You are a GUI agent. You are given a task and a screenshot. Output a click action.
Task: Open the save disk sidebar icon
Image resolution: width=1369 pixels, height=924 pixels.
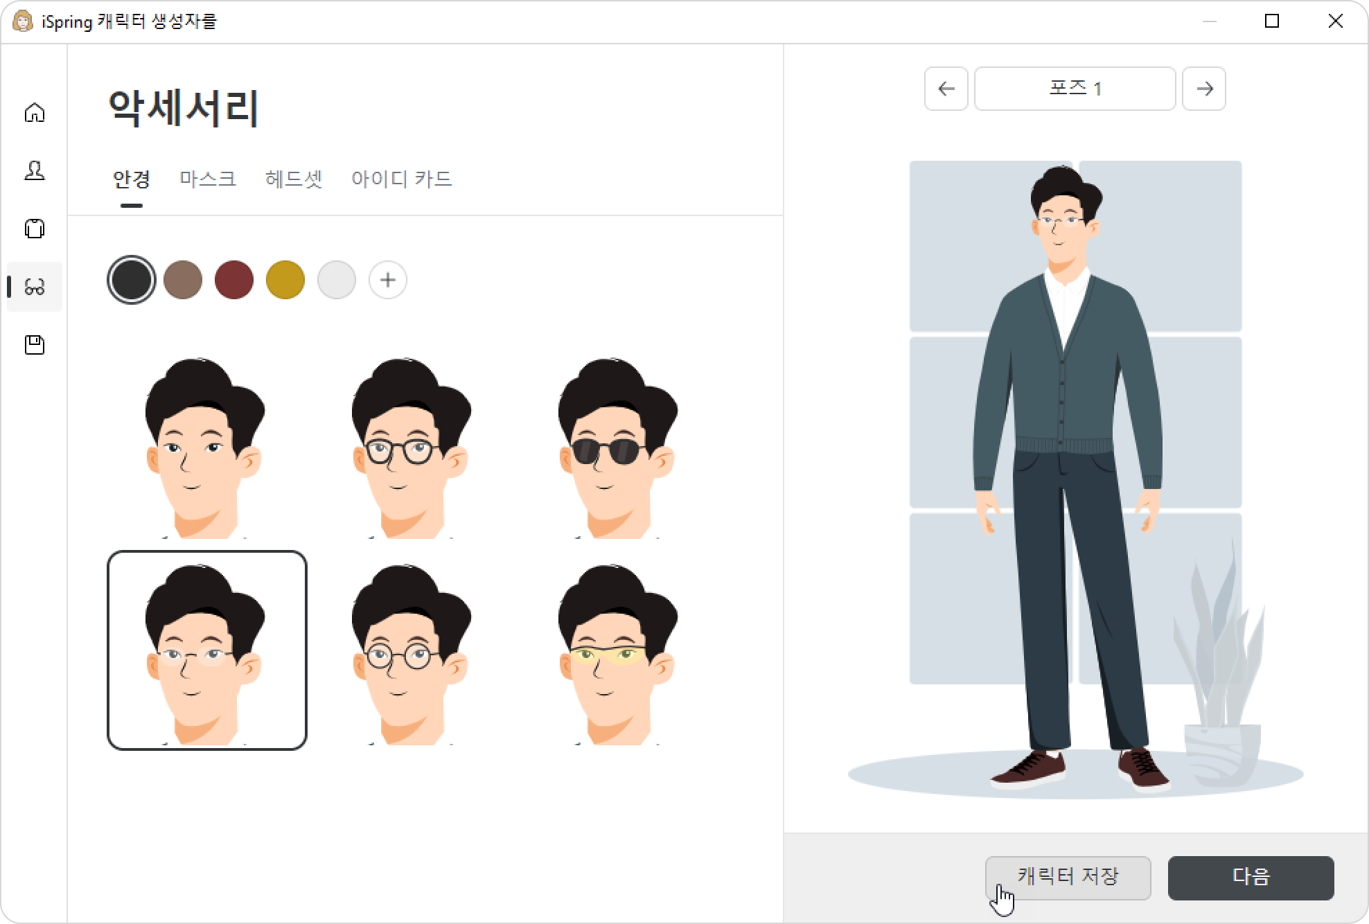35,345
